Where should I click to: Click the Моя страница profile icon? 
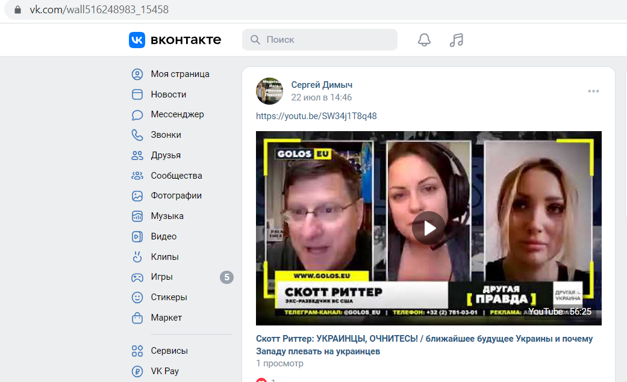137,75
